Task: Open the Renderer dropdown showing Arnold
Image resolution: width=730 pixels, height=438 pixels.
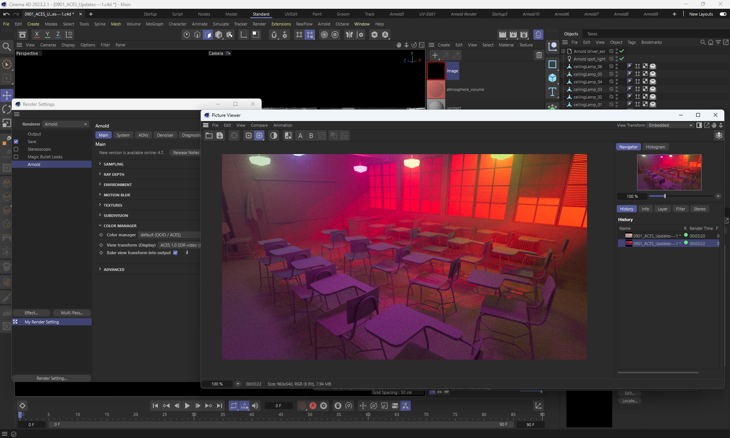Action: coord(66,124)
